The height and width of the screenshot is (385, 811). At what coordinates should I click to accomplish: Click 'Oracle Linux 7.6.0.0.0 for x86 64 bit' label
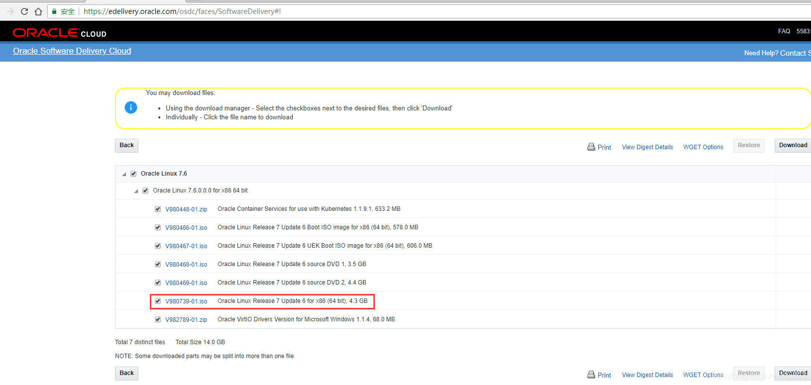[x=200, y=191]
